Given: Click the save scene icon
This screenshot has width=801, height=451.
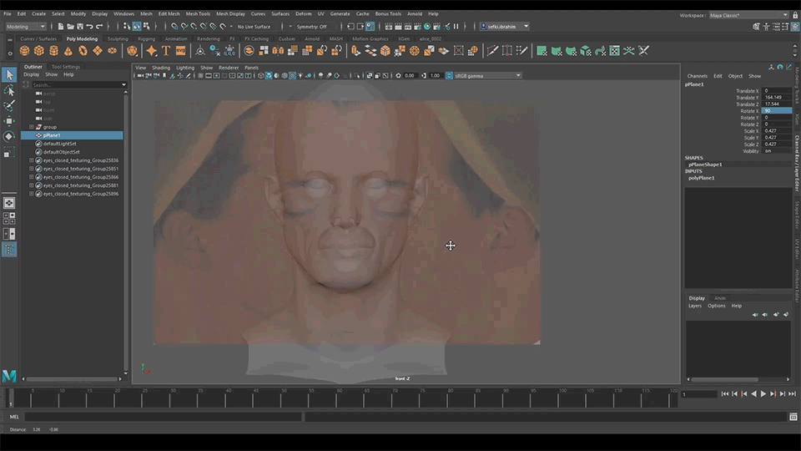Looking at the screenshot, I should [78, 26].
